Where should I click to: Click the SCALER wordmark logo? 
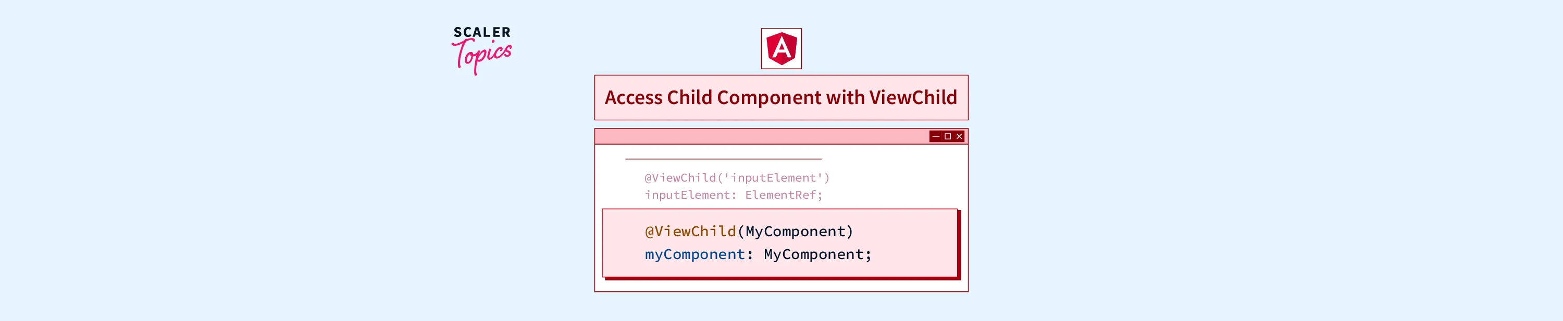(482, 33)
